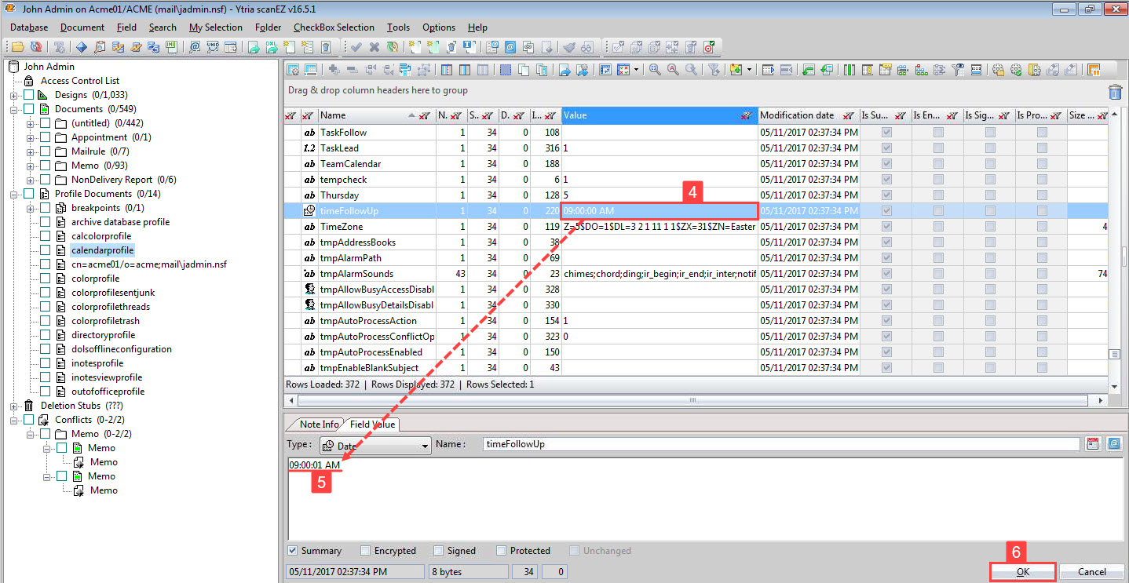
Task: Expand the (untitled) folder node
Action: click(30, 123)
